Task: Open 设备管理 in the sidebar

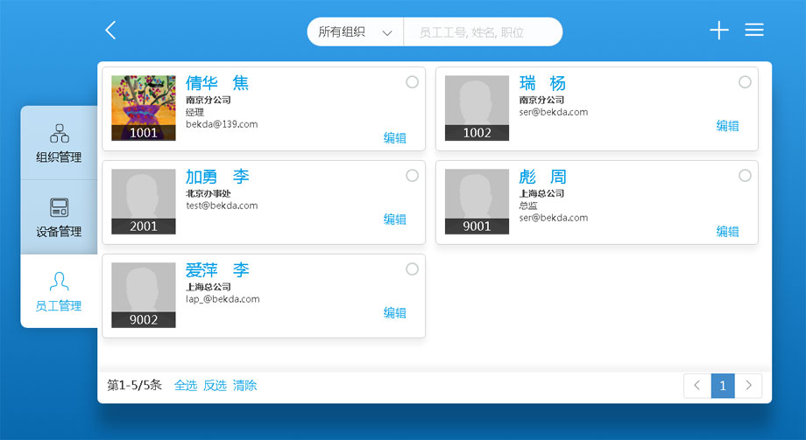Action: click(x=59, y=218)
